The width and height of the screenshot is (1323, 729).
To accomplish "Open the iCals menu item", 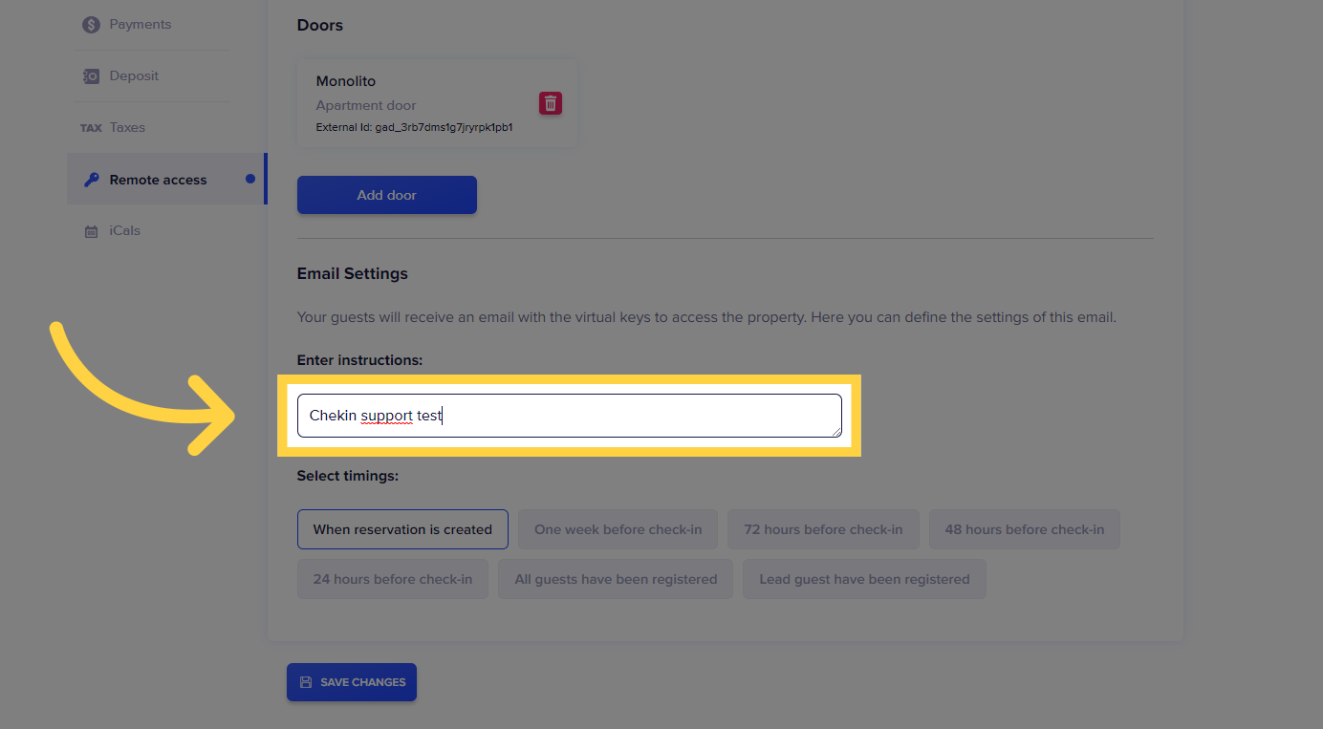I will point(124,231).
